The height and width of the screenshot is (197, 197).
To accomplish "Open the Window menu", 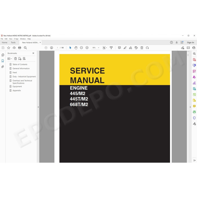I will 23,39.
